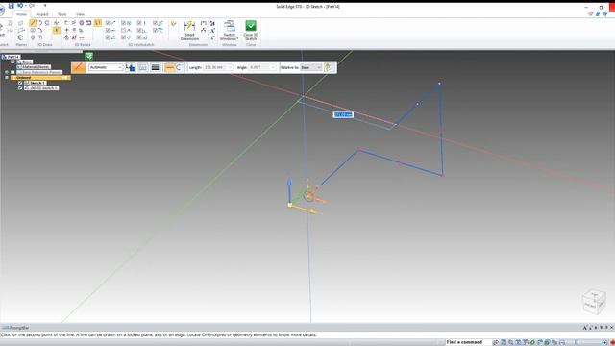
Task: Select the Arc mode toggle in command bar
Action: coord(180,67)
